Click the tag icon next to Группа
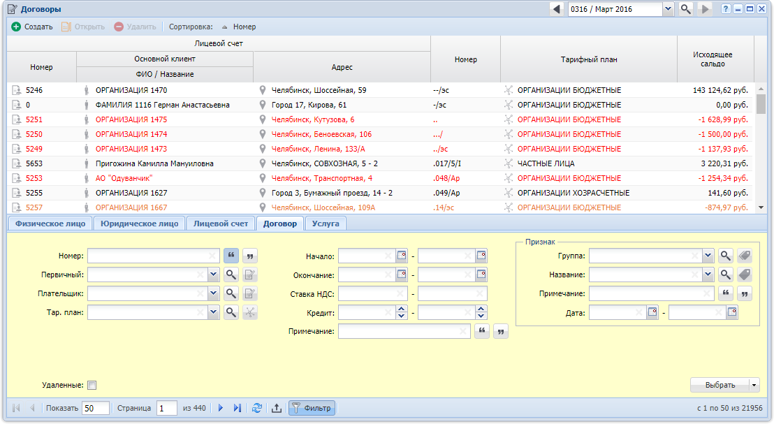 (745, 256)
